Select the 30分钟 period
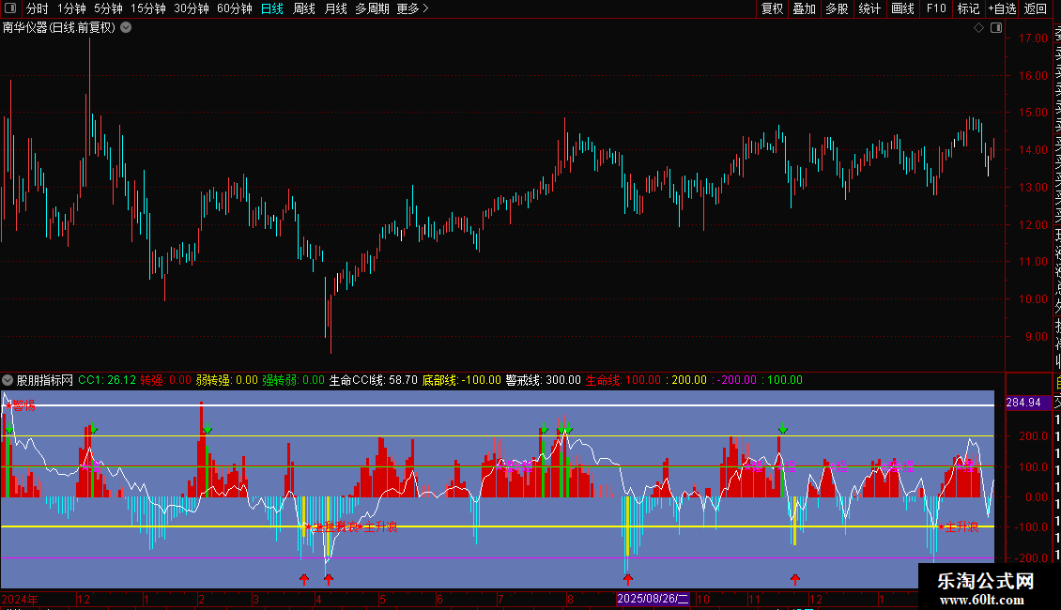 tap(192, 8)
